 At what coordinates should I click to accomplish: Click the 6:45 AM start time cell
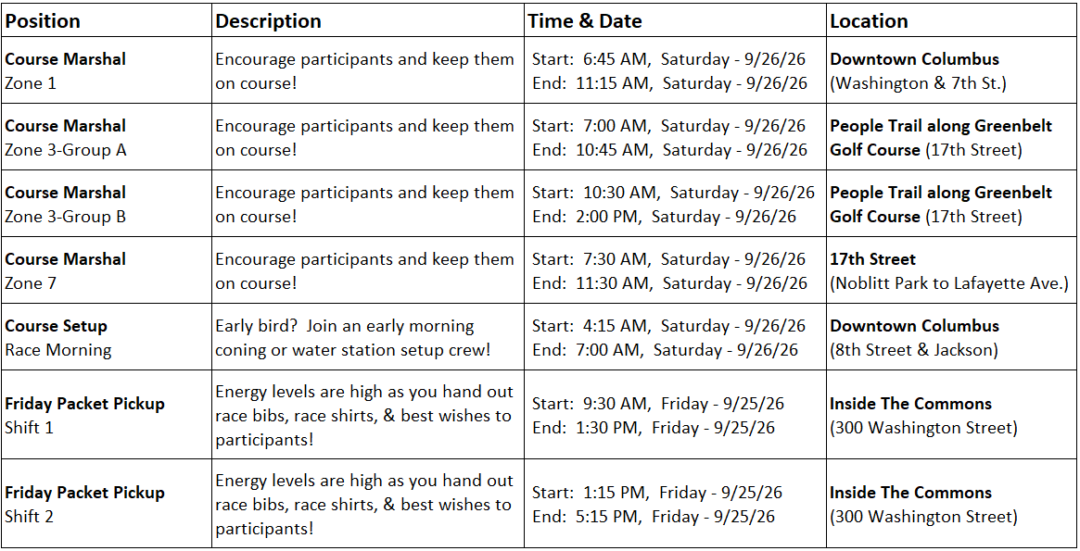[675, 70]
